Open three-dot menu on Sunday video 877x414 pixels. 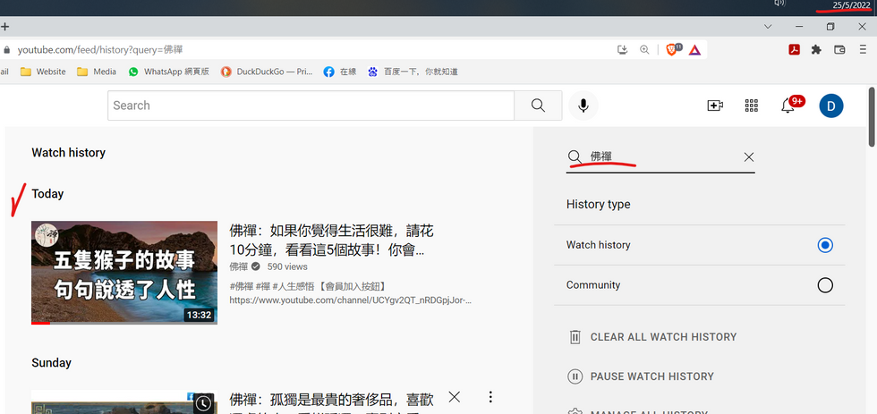pyautogui.click(x=490, y=397)
